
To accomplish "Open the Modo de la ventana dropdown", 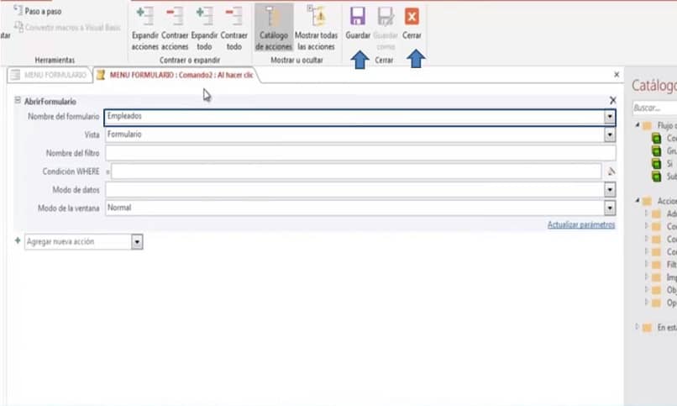I will (610, 208).
